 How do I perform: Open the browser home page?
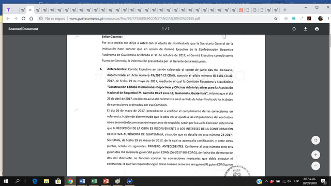coord(31,19)
